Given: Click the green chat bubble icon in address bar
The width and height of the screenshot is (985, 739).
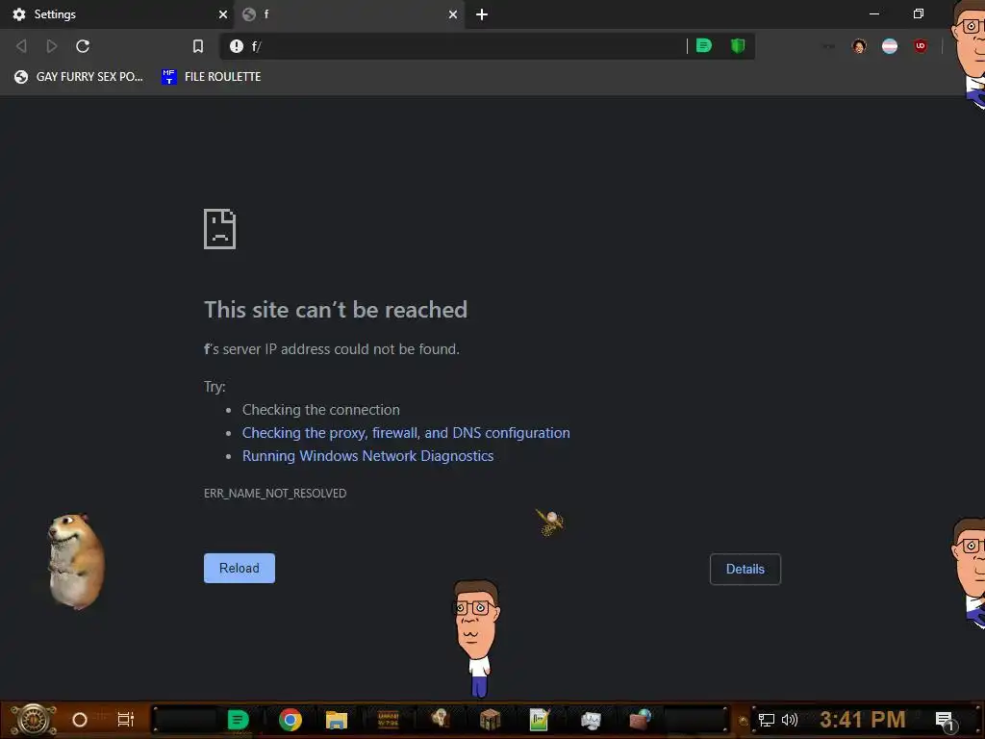Looking at the screenshot, I should click(703, 45).
